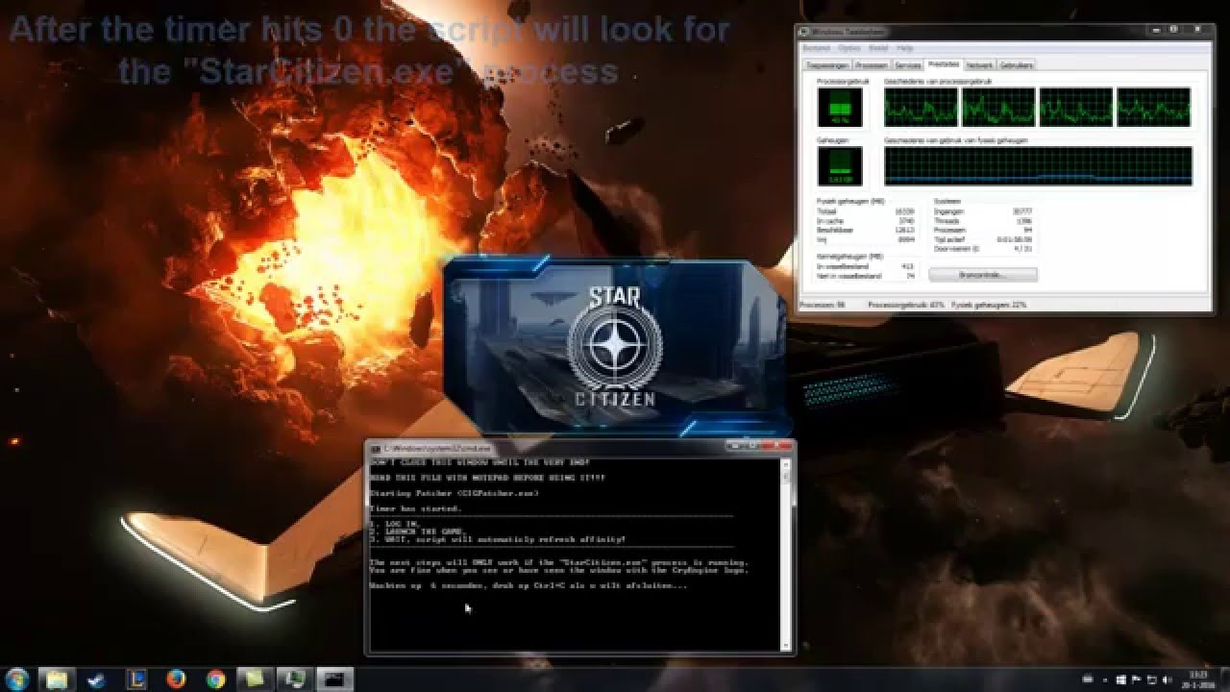
Task: Click the physical memory history graph
Action: coord(1038,166)
